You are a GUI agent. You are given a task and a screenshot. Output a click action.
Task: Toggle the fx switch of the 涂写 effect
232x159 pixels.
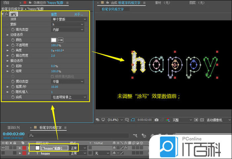tap(6, 14)
